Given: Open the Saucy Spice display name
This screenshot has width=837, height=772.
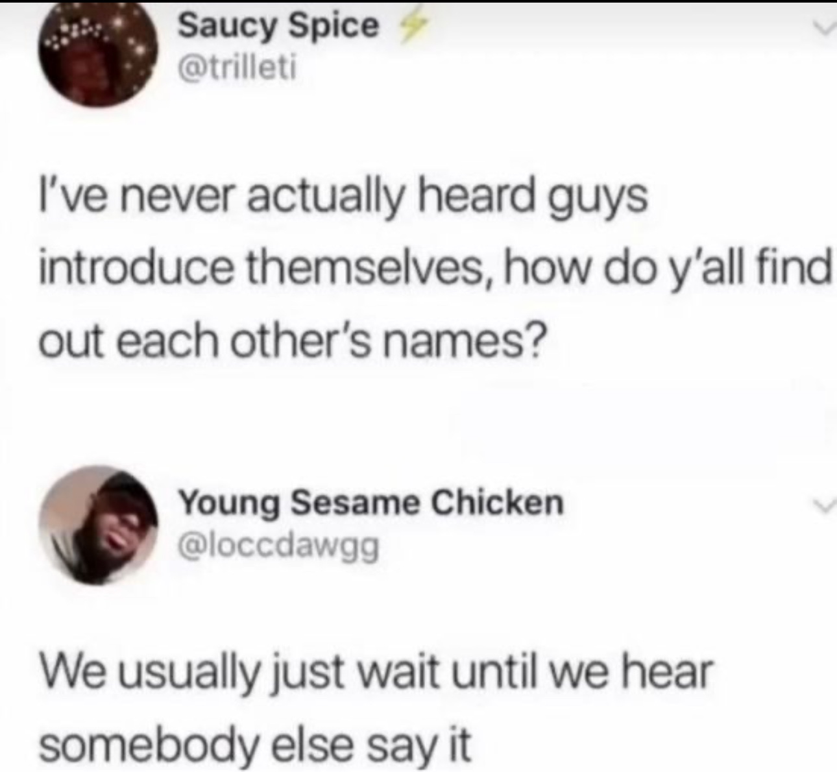Looking at the screenshot, I should coord(278,27).
